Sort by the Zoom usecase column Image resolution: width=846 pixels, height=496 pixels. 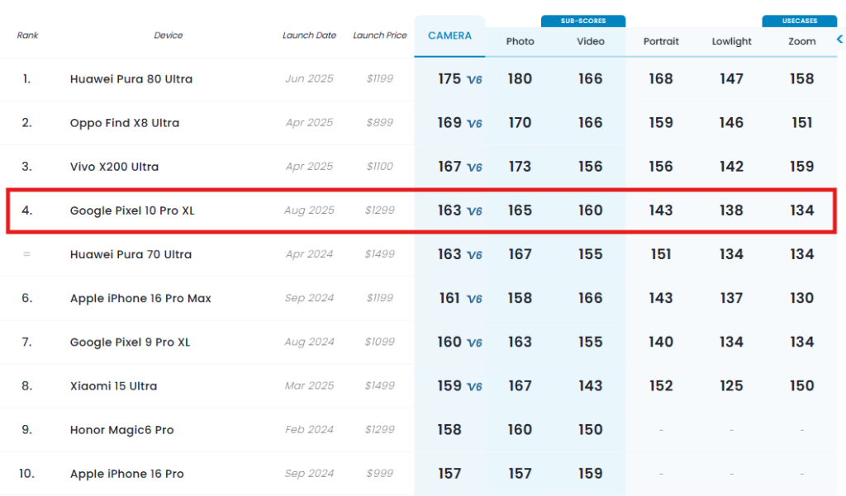point(802,41)
